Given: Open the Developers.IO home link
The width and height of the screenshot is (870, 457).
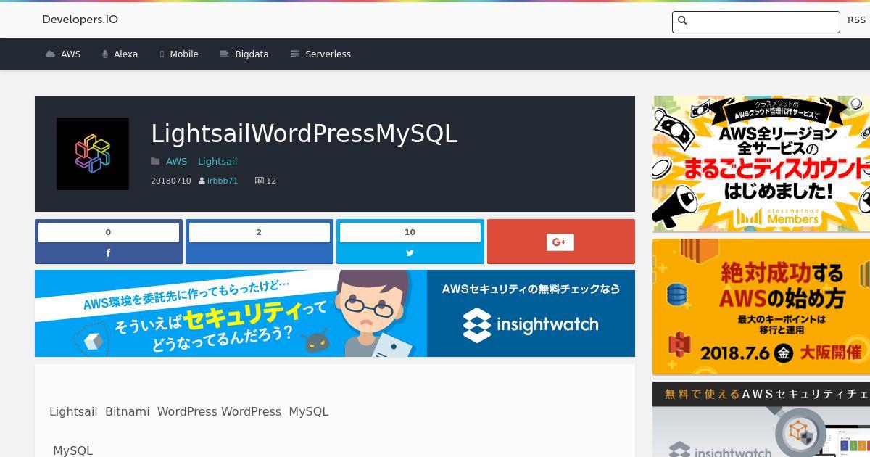Looking at the screenshot, I should [x=80, y=20].
